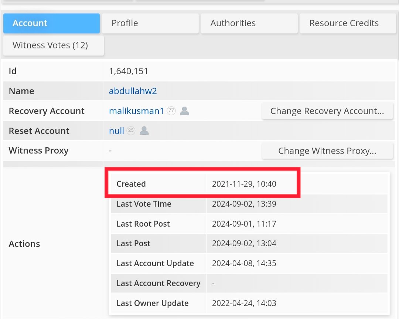Click the reputation badge 77
This screenshot has height=319, width=399.
pos(171,111)
